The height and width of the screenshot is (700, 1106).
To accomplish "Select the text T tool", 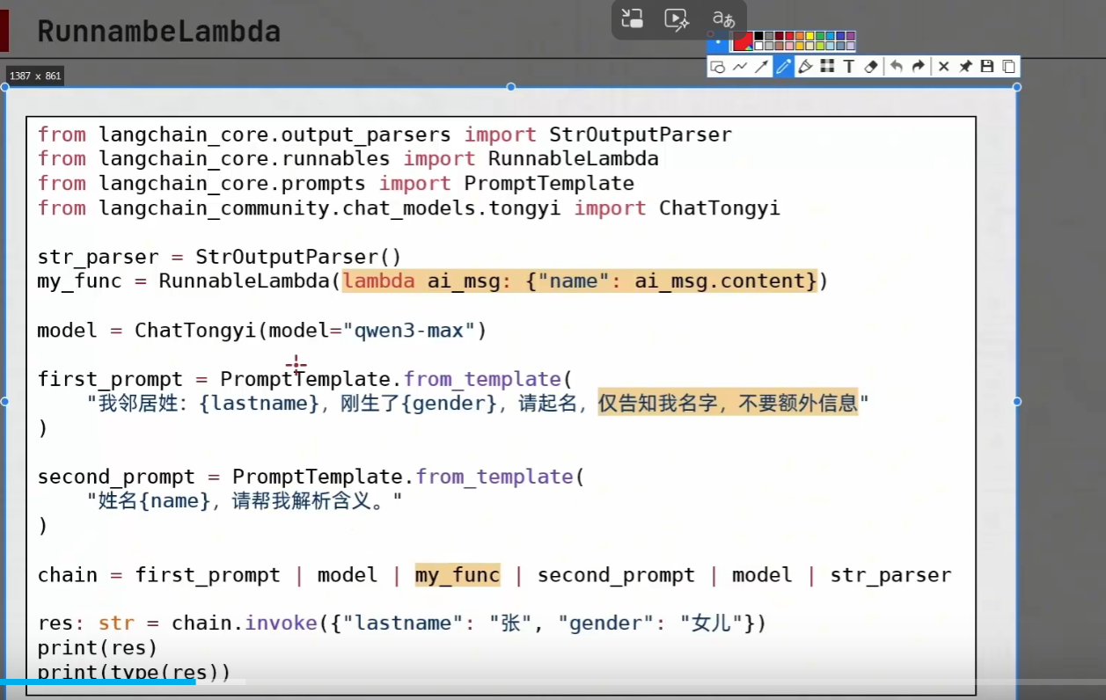I will [x=849, y=67].
